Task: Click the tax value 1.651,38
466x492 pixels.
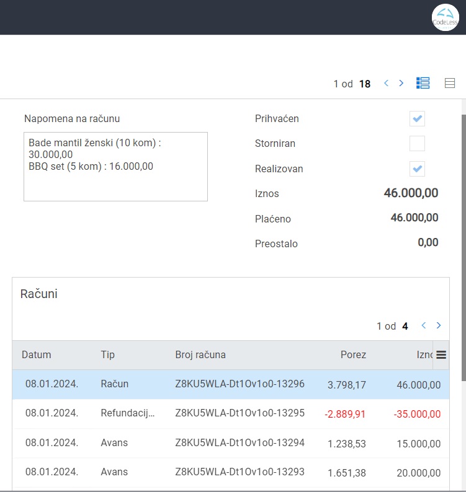Action: [347, 473]
